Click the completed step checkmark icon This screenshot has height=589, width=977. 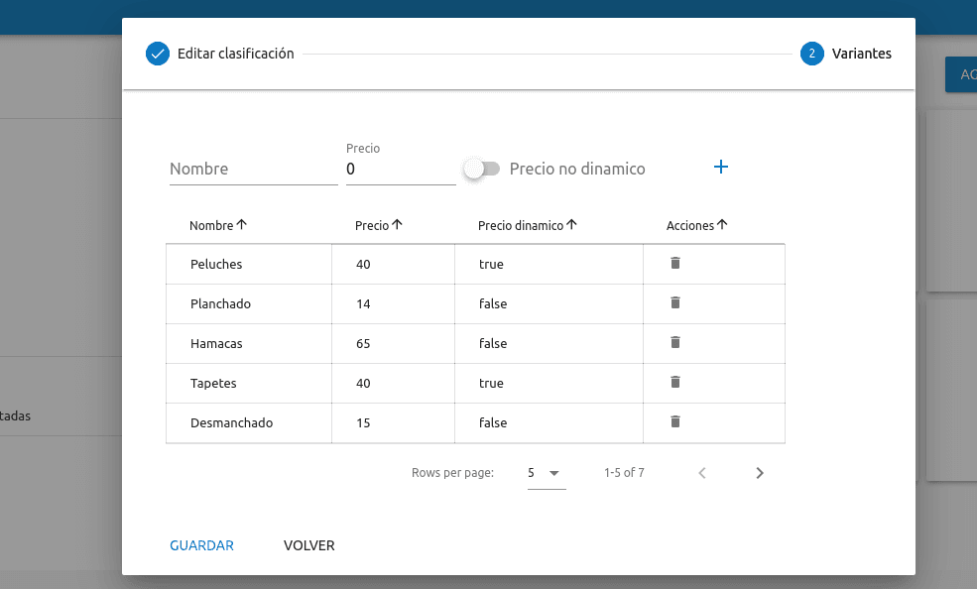click(158, 54)
